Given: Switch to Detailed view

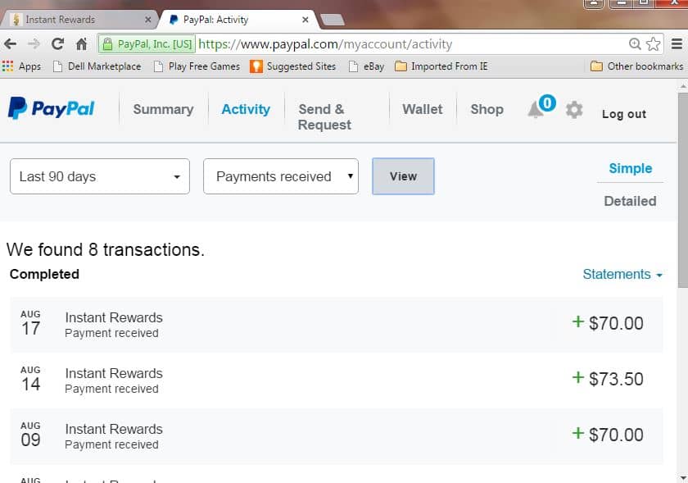Looking at the screenshot, I should 630,201.
